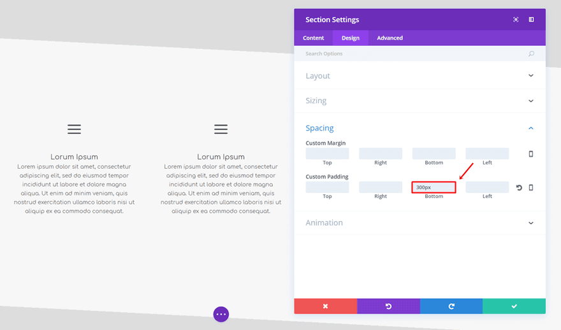Viewport: 561px width, 330px height.
Task: Click the purple undo button
Action: [388, 306]
